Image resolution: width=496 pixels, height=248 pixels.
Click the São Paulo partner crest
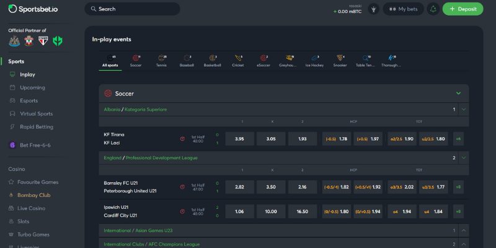point(43,41)
